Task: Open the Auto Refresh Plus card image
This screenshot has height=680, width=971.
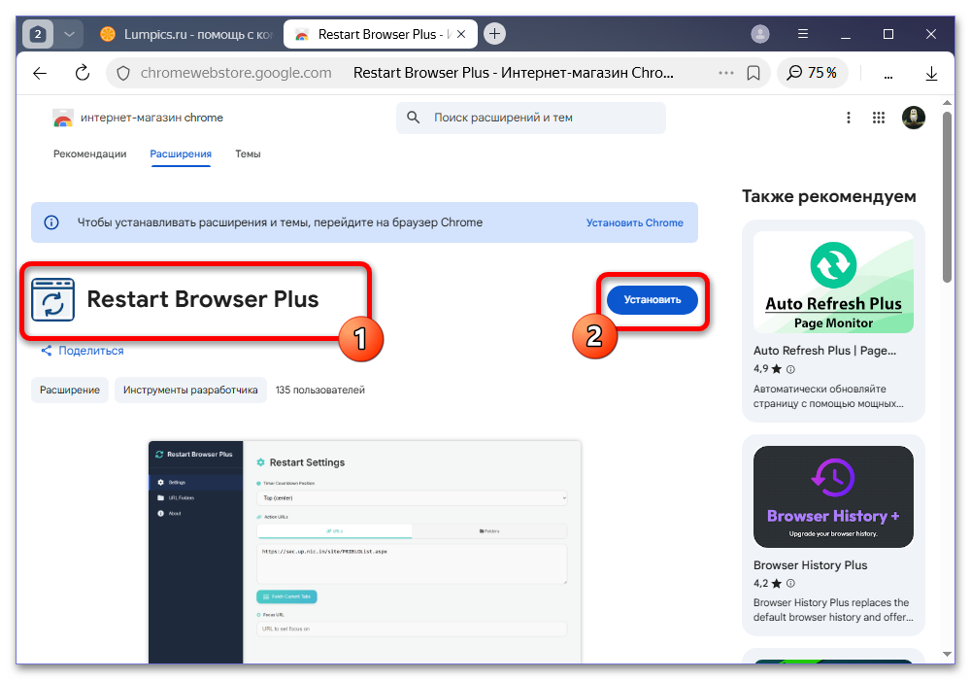Action: tap(833, 283)
